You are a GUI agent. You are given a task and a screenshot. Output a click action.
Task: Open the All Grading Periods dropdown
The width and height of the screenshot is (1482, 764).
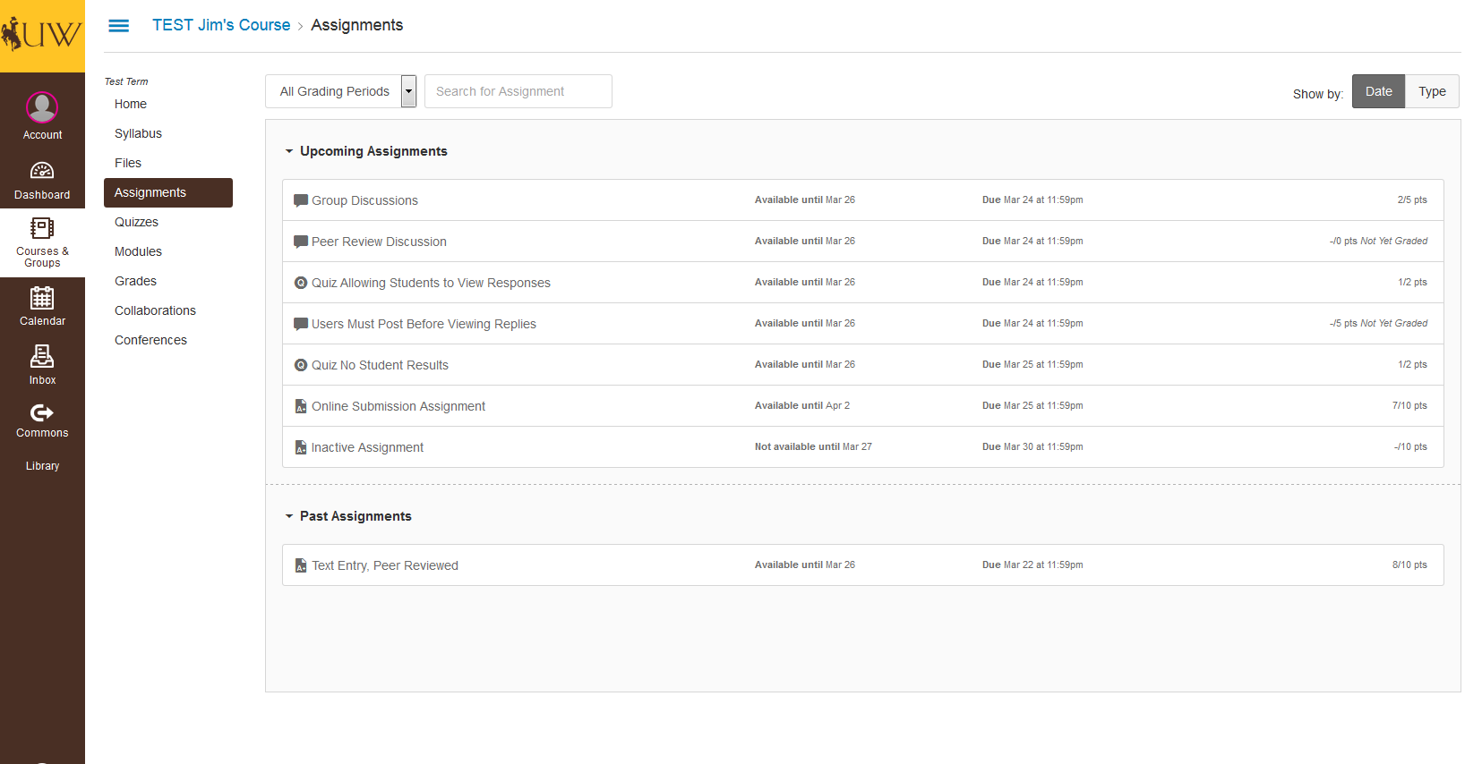(x=341, y=91)
